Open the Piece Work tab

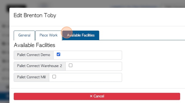point(48,35)
